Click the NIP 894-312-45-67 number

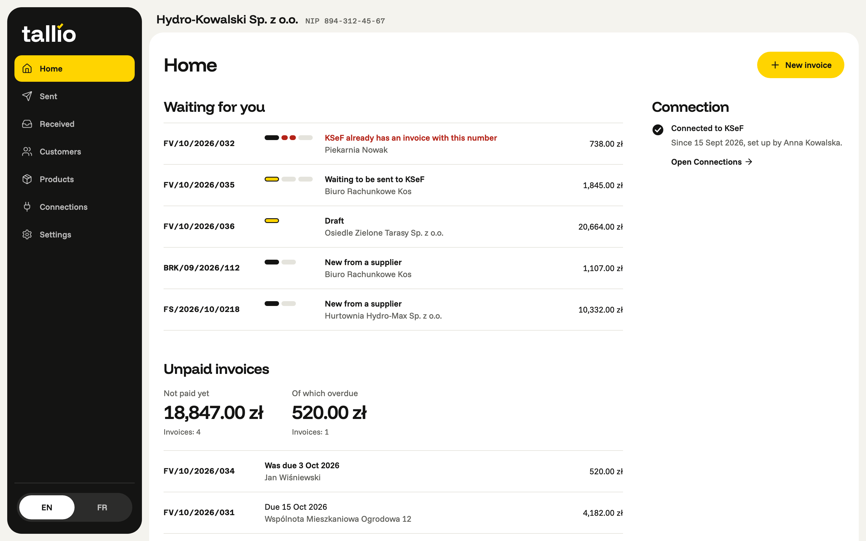pyautogui.click(x=345, y=21)
